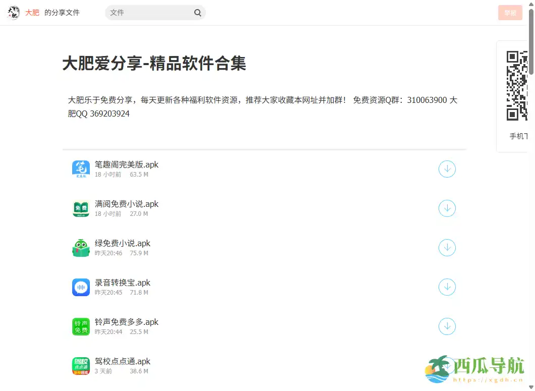Click the 大肥 avatar logo

13,12
